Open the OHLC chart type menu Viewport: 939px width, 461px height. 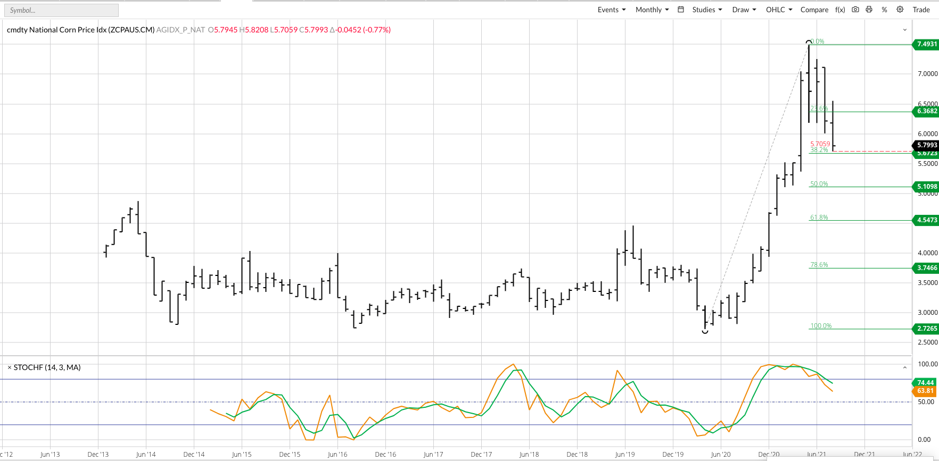click(x=779, y=10)
